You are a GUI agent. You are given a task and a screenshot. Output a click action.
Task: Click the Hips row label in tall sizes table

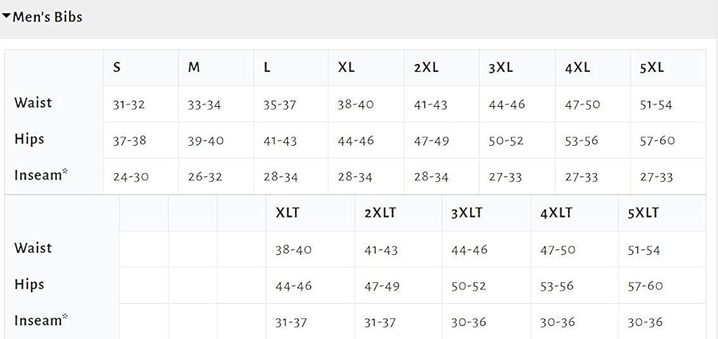pos(29,284)
